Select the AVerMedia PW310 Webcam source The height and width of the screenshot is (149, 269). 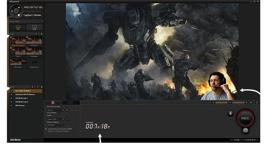coord(26,94)
